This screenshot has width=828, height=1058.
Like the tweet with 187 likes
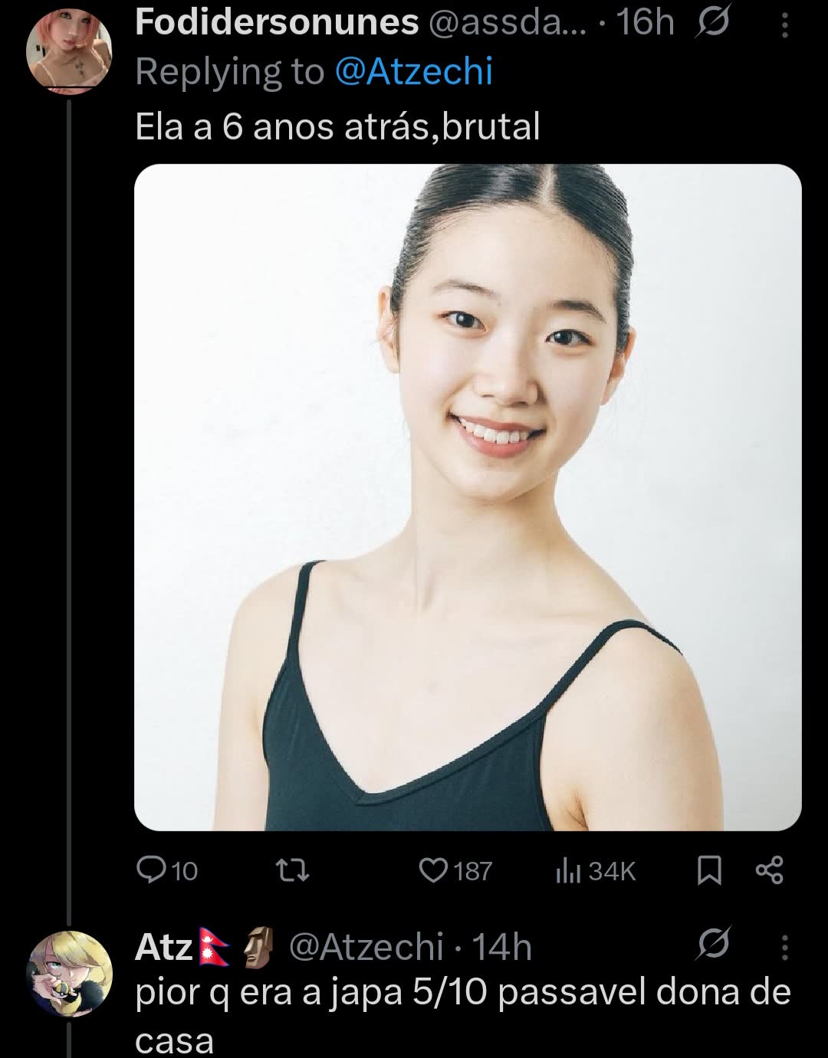pos(455,871)
